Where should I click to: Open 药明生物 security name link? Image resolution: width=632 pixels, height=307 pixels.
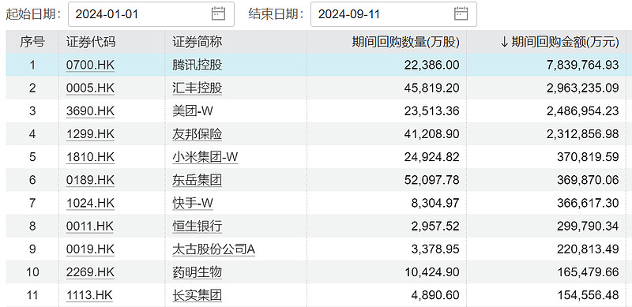point(197,272)
